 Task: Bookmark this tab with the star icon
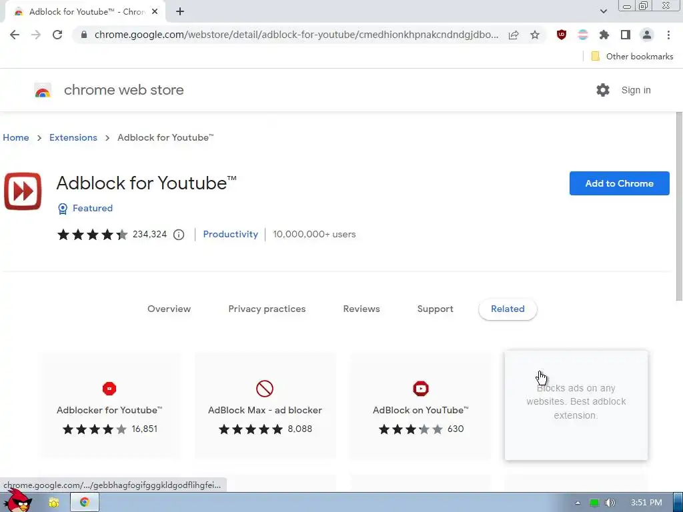(535, 35)
